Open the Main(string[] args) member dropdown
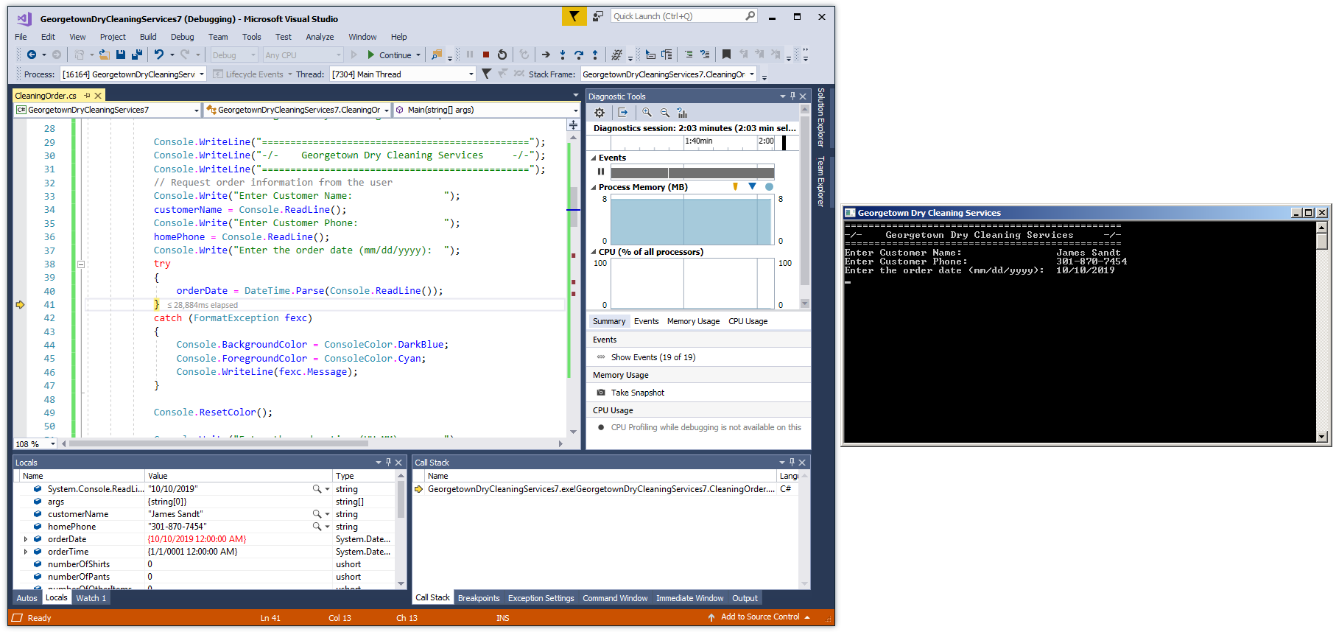Screen dimensions: 1336x632 click(x=575, y=110)
